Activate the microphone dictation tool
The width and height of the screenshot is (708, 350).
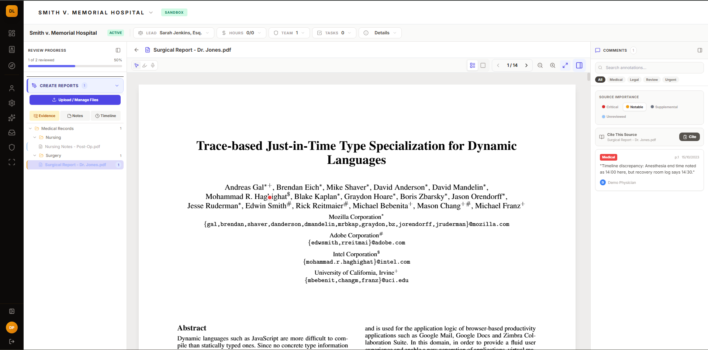[153, 65]
